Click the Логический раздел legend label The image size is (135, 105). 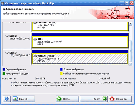[74, 69]
